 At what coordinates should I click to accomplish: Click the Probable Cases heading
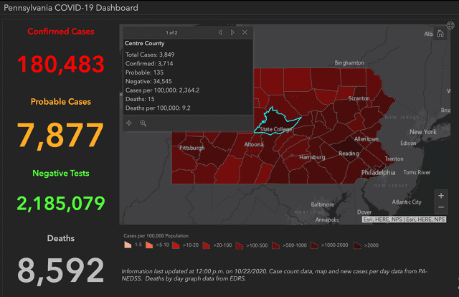[x=61, y=102]
